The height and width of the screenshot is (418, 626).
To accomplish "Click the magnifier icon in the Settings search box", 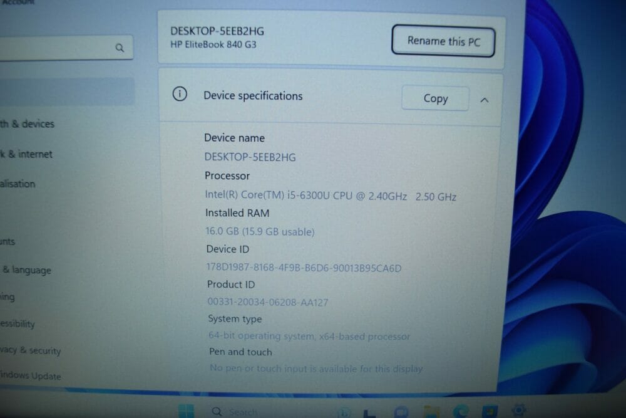I will coord(120,48).
